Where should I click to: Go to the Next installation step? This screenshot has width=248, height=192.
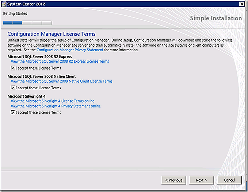tap(202, 180)
